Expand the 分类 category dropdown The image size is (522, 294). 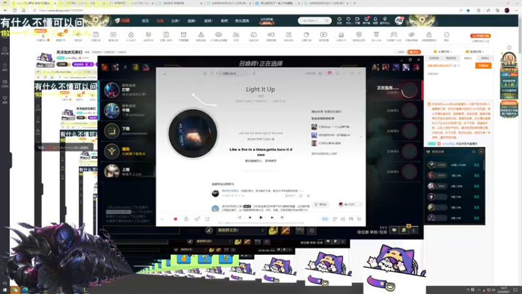pos(176,21)
